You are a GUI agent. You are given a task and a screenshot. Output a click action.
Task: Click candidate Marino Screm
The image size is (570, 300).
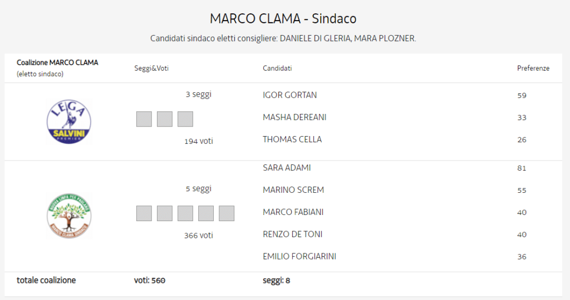(293, 190)
